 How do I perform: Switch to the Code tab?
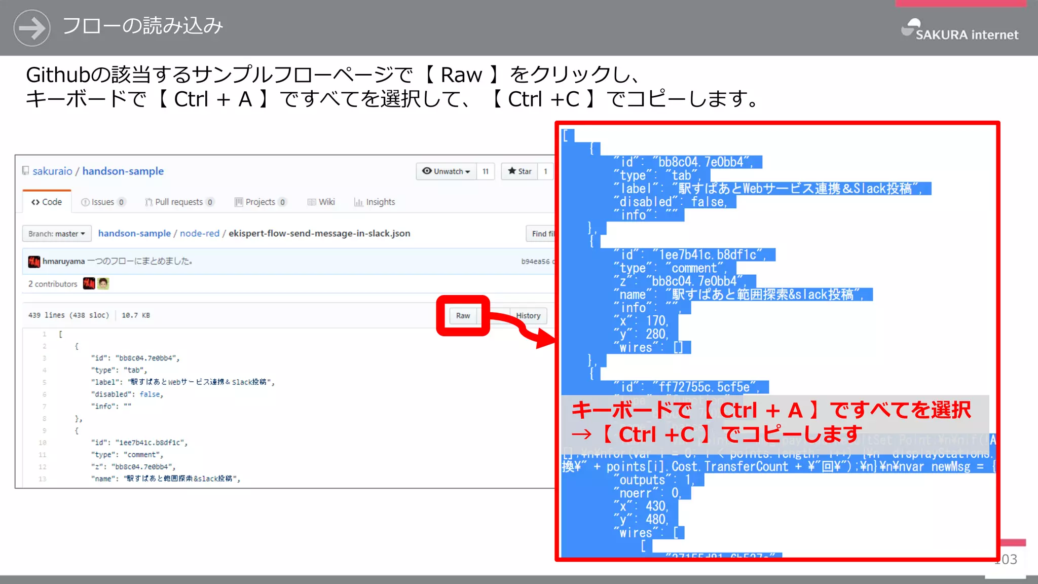point(47,202)
